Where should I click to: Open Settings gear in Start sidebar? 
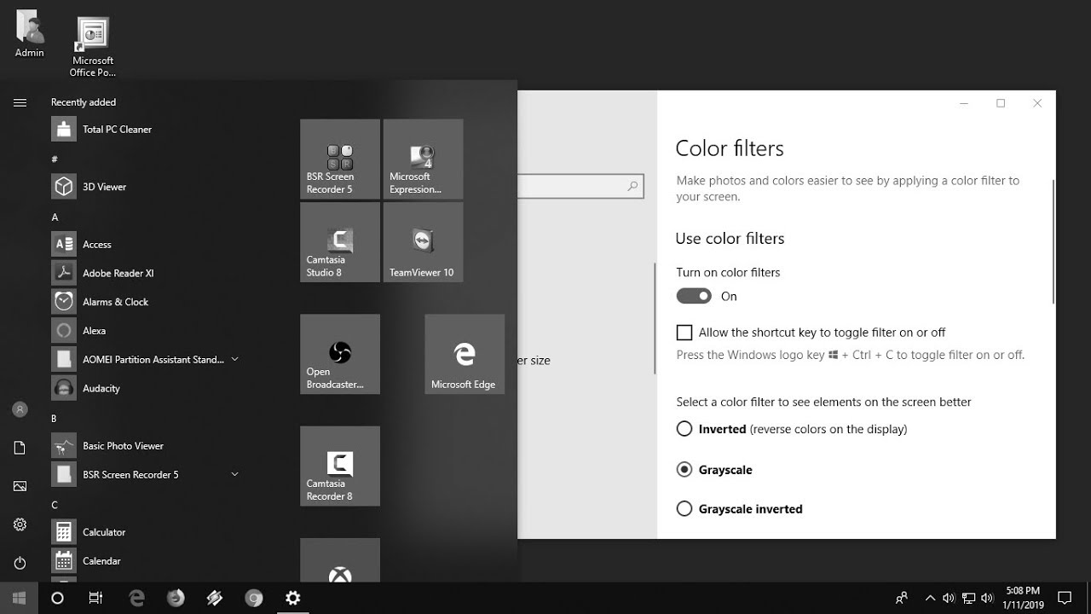click(20, 524)
